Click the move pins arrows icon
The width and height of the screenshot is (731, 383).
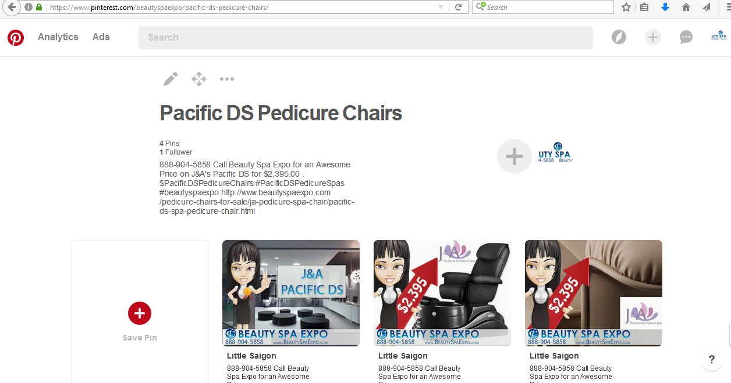coord(199,79)
